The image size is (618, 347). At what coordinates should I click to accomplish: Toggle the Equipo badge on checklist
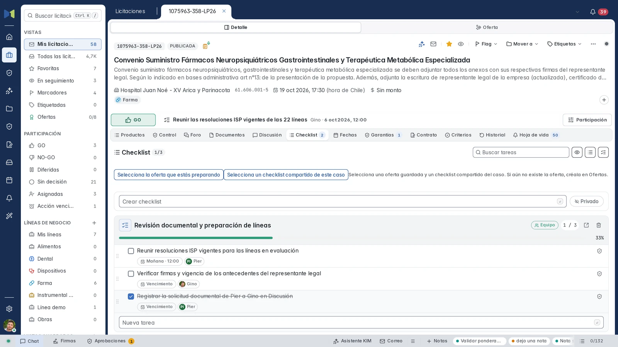pyautogui.click(x=545, y=225)
